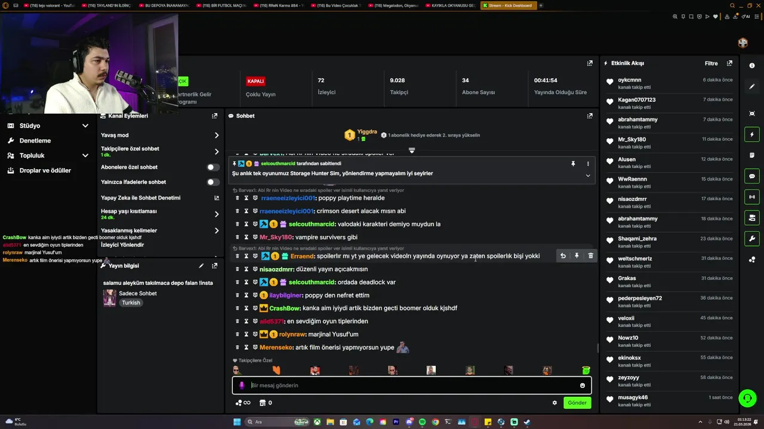The height and width of the screenshot is (429, 764).
Task: Toggle the chat bubble panel icon in sidebar
Action: [x=752, y=176]
